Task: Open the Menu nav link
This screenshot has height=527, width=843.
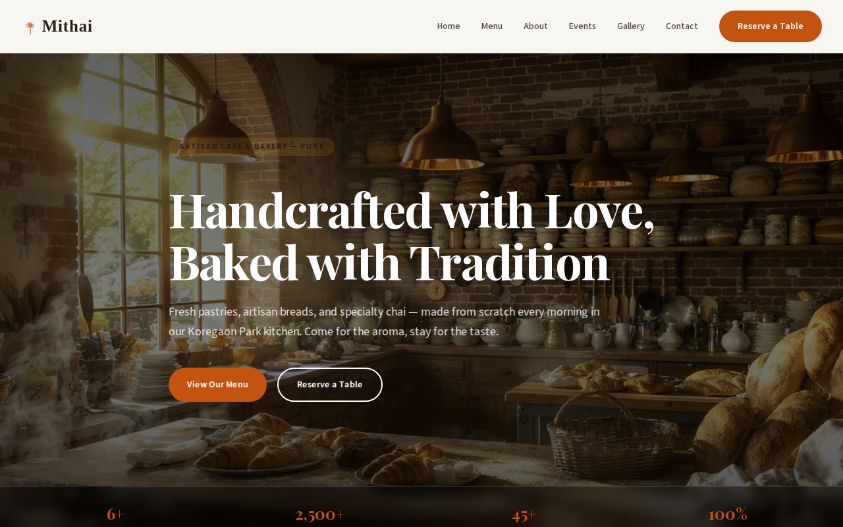Action: pyautogui.click(x=492, y=26)
